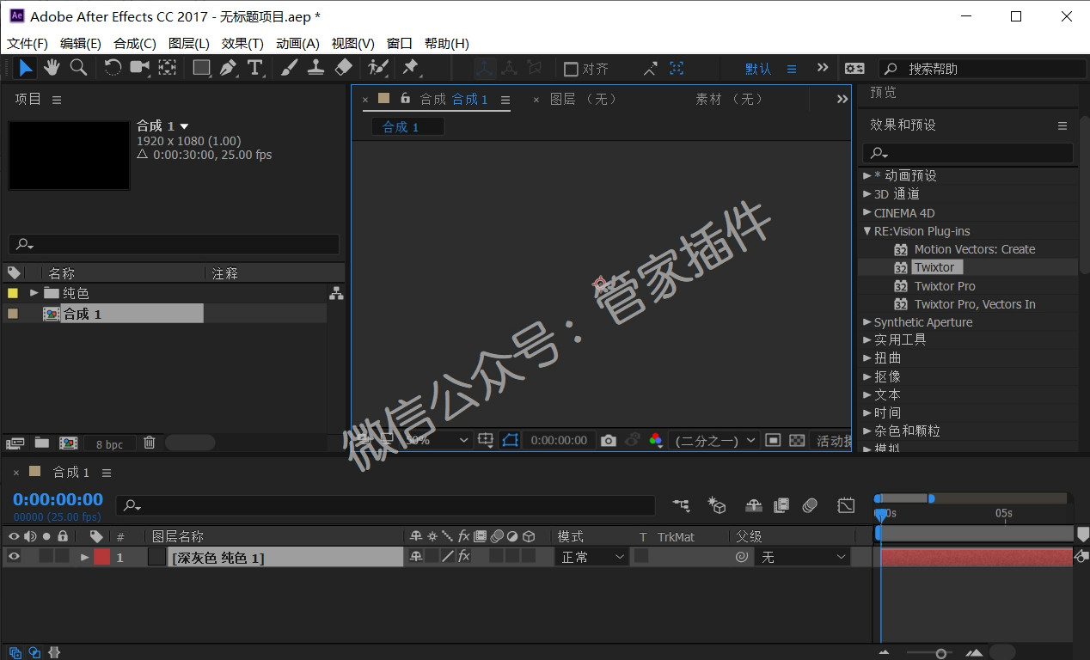
Task: Delete selected item with trash icon
Action: point(150,443)
